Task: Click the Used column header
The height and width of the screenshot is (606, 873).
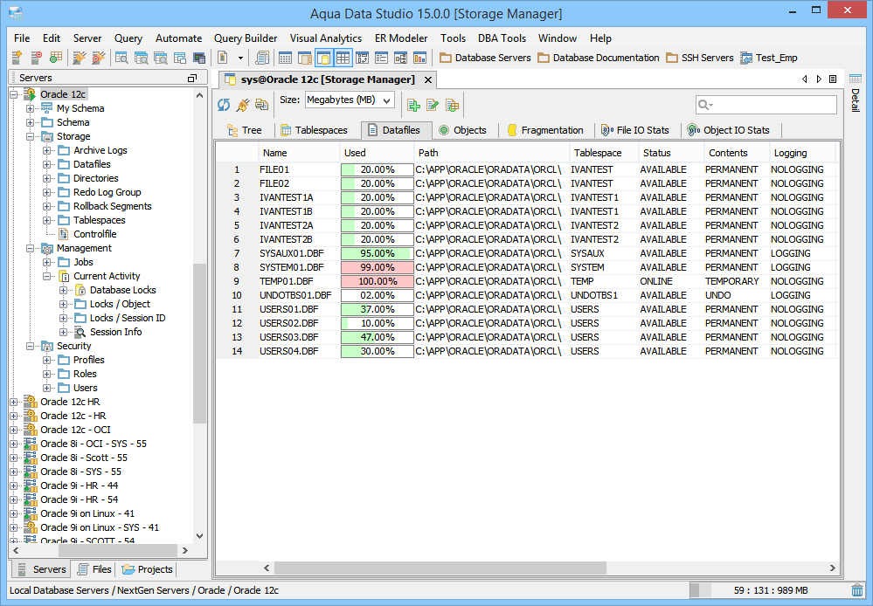Action: (x=377, y=153)
